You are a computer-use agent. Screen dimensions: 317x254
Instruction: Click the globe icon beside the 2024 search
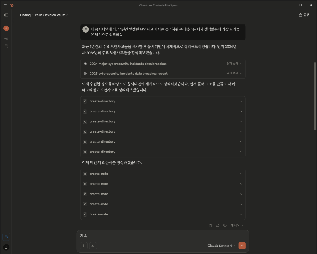point(85,64)
